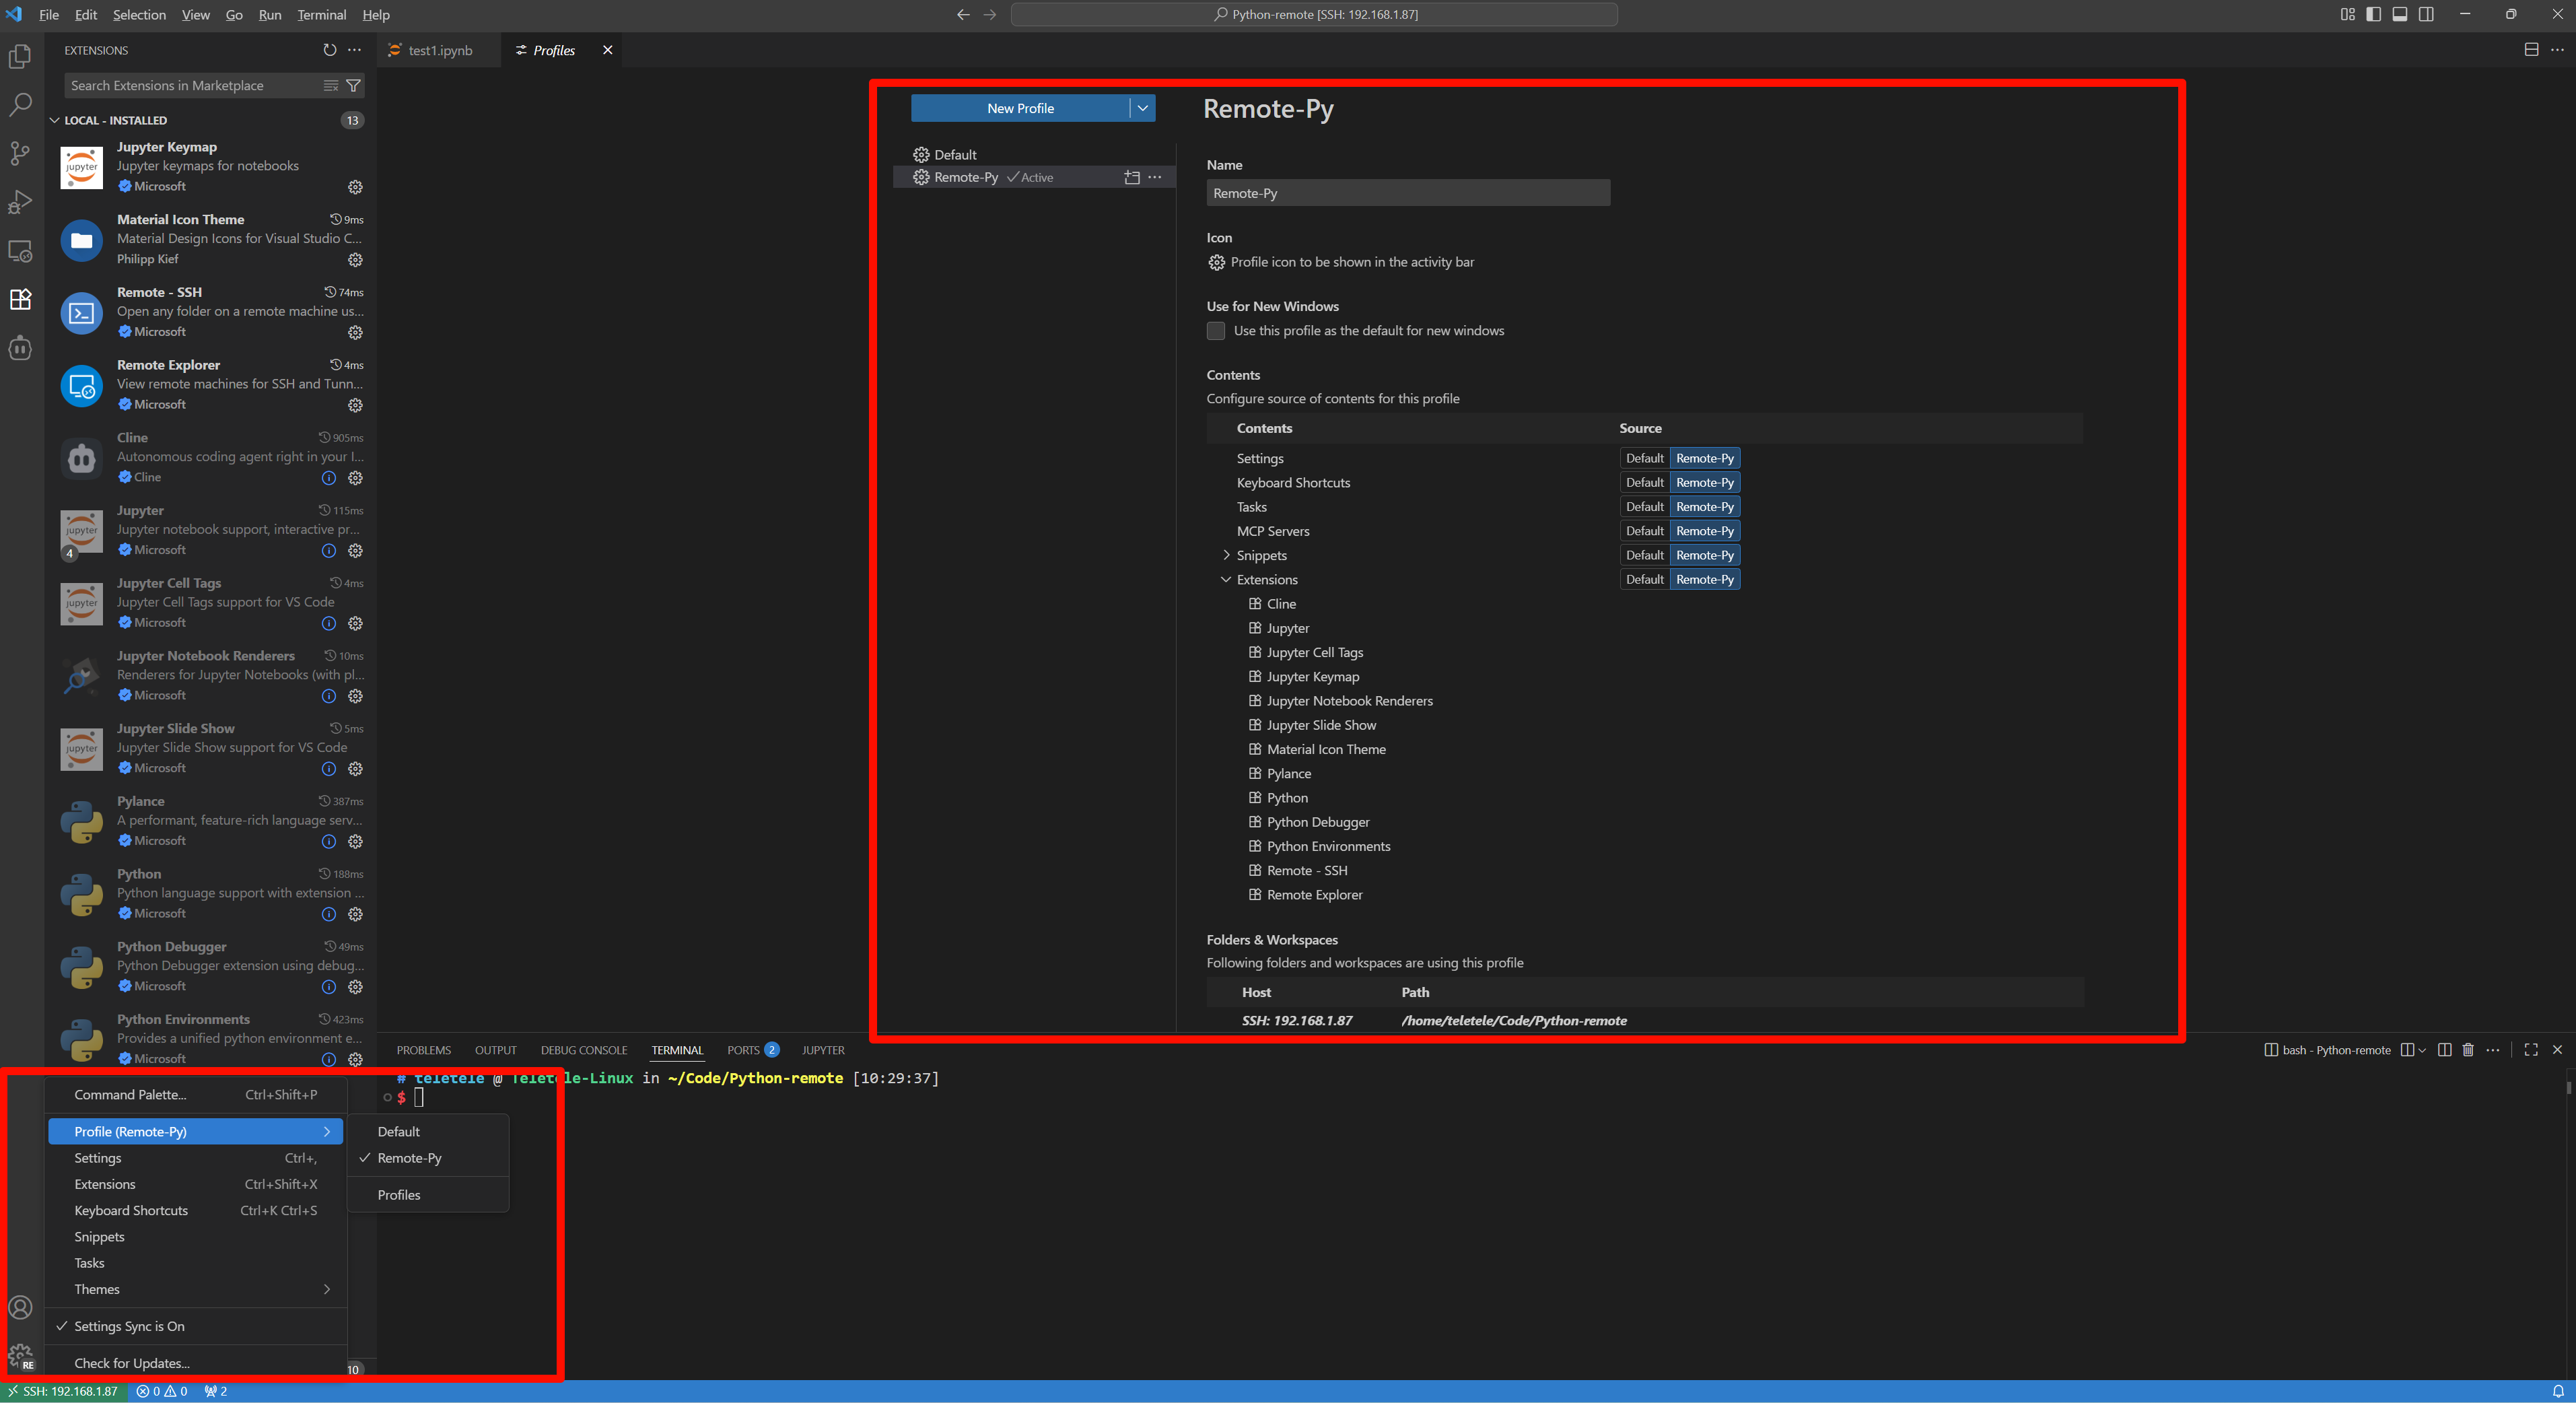Open the Terminal menu
Image resolution: width=2576 pixels, height=1403 pixels.
321,14
